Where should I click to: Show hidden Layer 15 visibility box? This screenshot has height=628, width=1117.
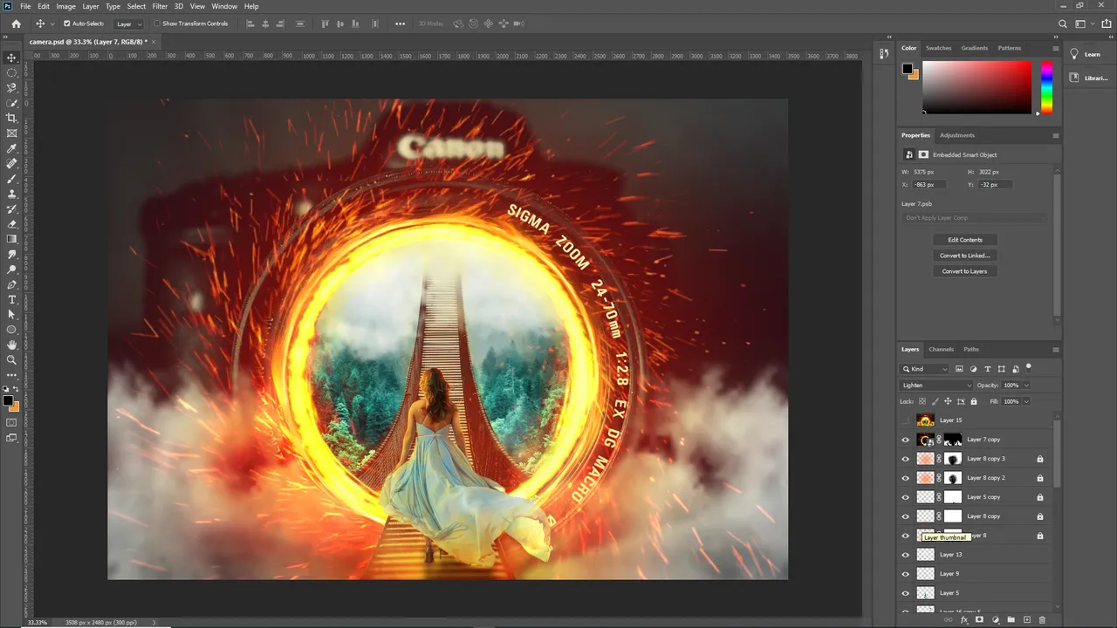(x=905, y=420)
